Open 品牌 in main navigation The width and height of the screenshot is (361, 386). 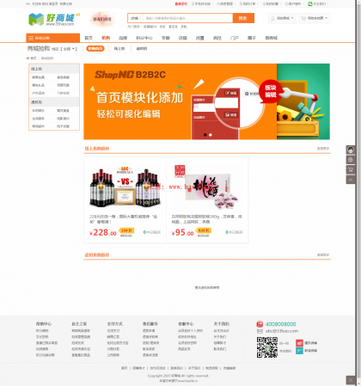pyautogui.click(x=123, y=38)
